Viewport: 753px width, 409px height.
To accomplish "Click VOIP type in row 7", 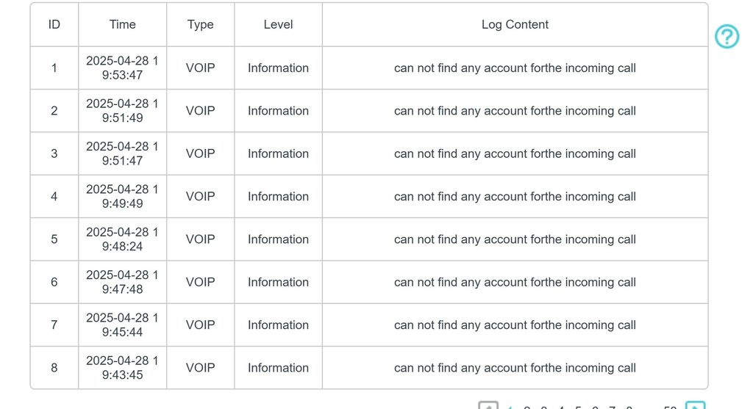I will tap(200, 325).
